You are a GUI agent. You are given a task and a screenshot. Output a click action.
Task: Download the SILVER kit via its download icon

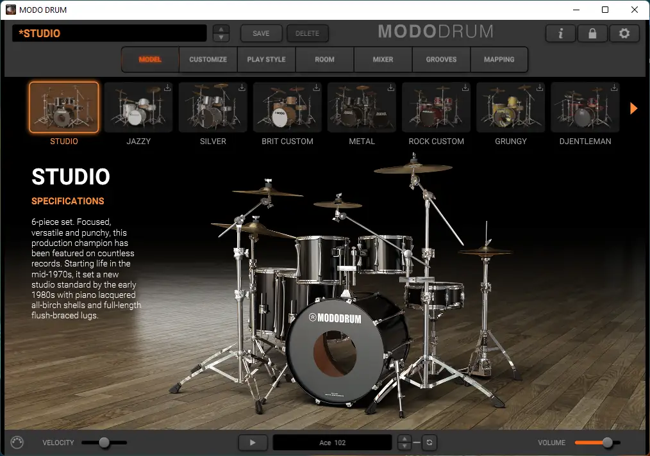(x=242, y=87)
